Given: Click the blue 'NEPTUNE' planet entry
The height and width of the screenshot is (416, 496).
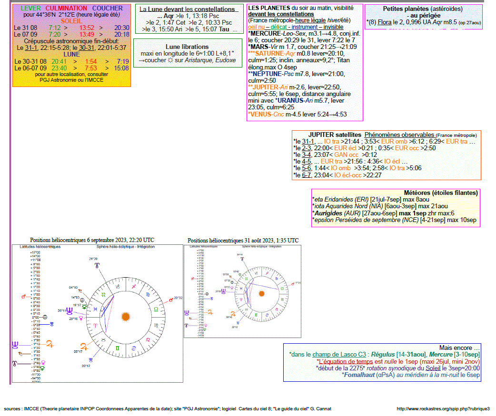Looking at the screenshot, I should click(267, 74).
